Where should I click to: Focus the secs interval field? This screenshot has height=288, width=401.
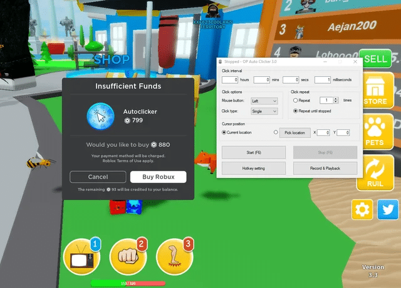tap(291, 80)
